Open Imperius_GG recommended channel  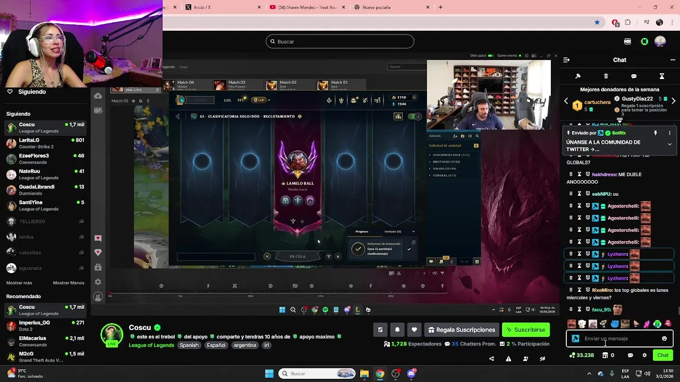(x=45, y=326)
